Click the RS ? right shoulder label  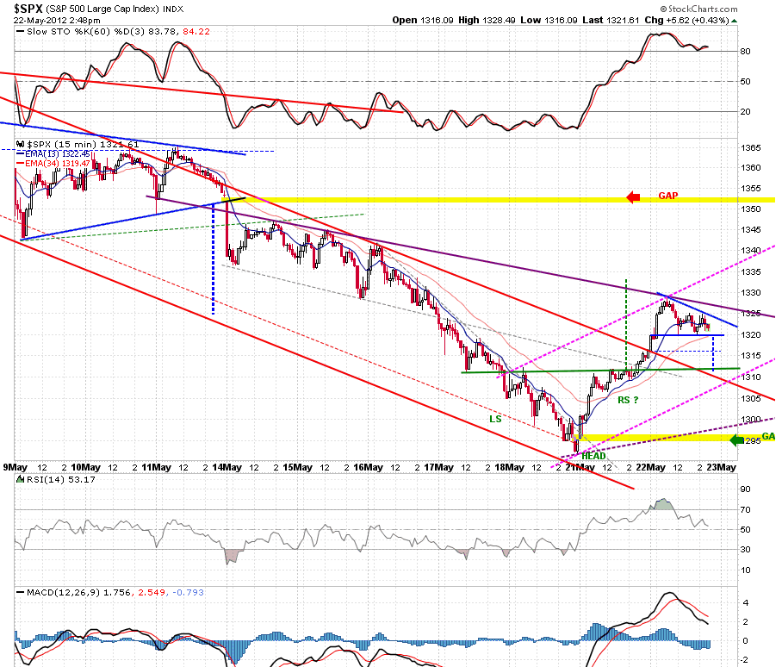pyautogui.click(x=628, y=400)
